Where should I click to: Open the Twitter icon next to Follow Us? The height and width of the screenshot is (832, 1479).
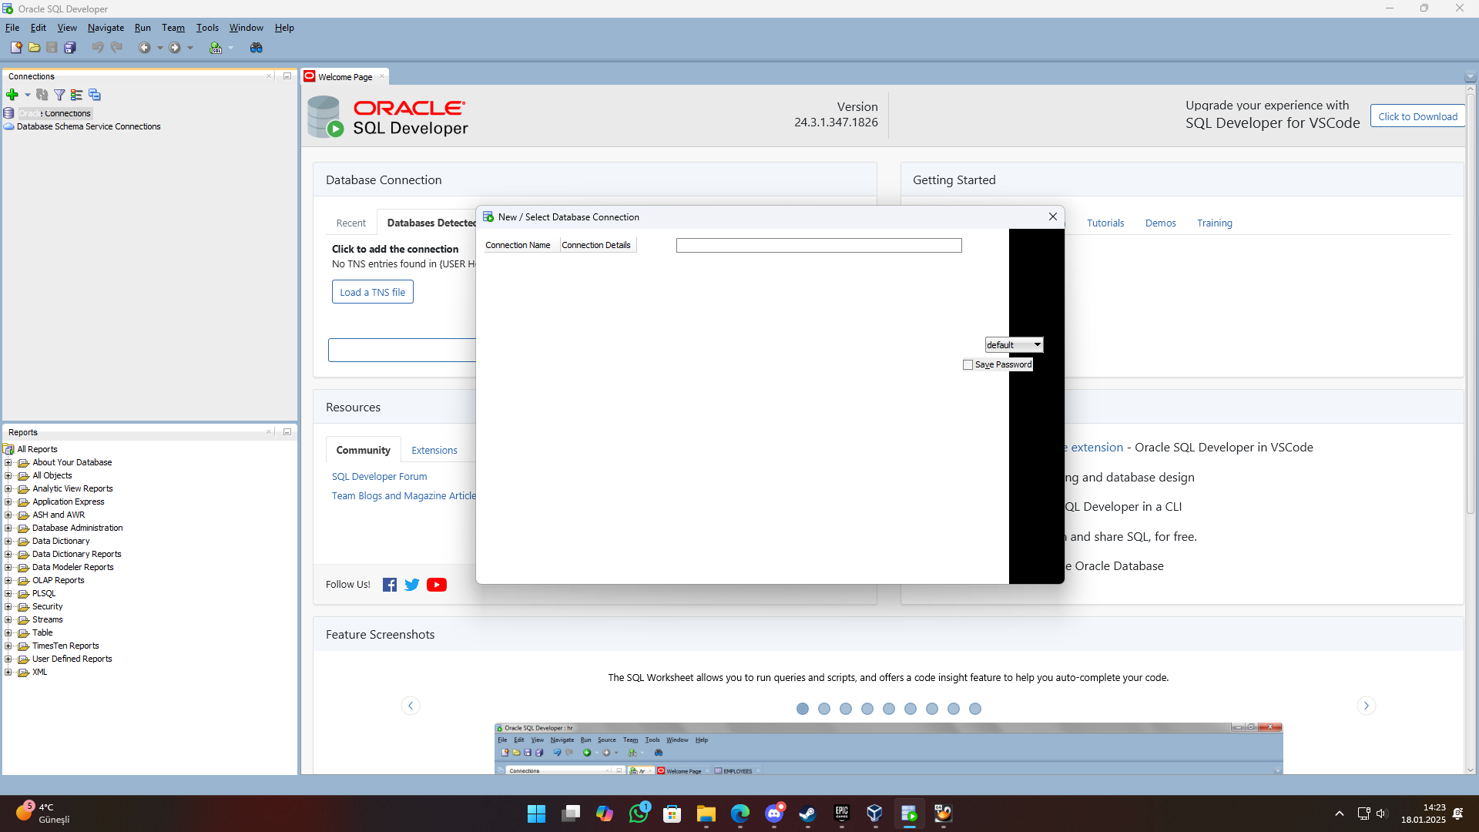point(412,585)
